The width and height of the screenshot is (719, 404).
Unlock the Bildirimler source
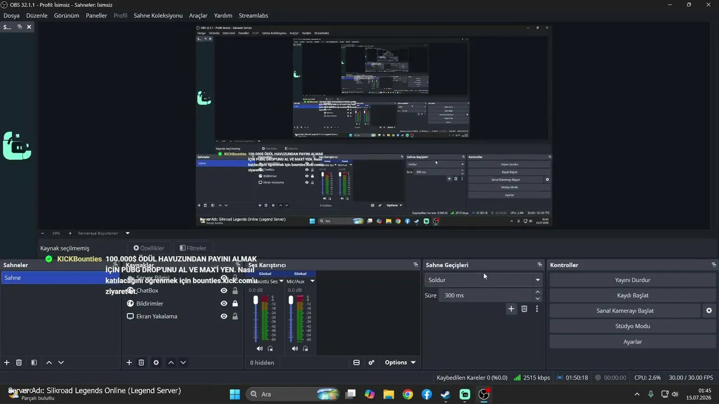coord(235,304)
